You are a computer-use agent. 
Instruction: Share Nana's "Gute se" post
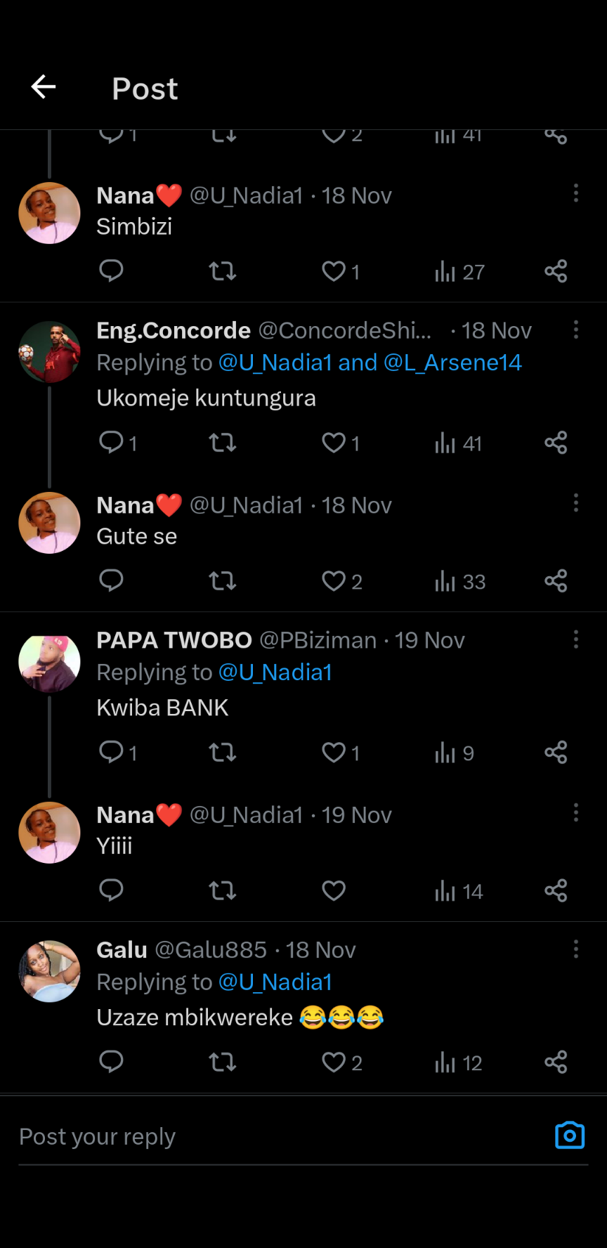pyautogui.click(x=556, y=581)
